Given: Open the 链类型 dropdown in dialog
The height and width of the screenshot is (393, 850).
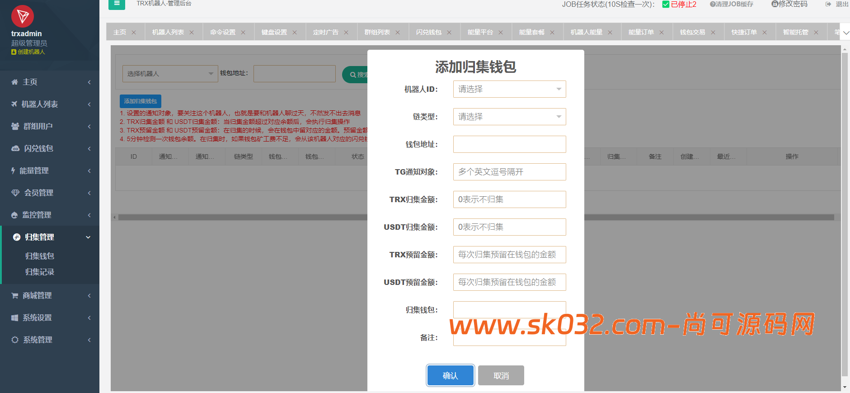Looking at the screenshot, I should point(510,117).
